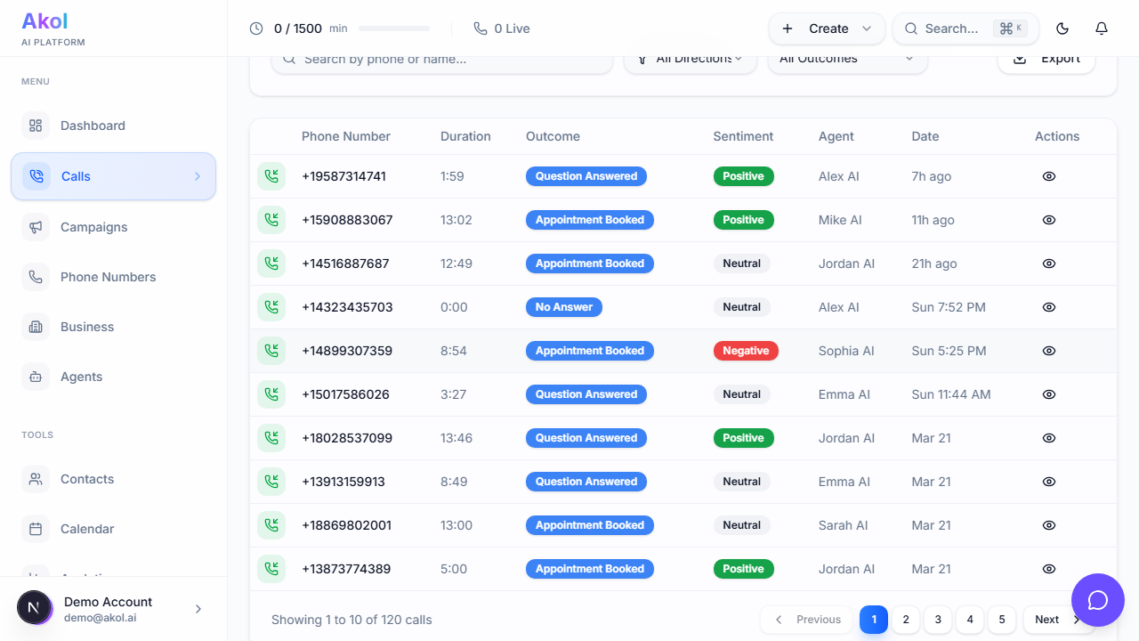Open the All Outcomes filter dropdown
This screenshot has width=1139, height=641.
pyautogui.click(x=847, y=57)
